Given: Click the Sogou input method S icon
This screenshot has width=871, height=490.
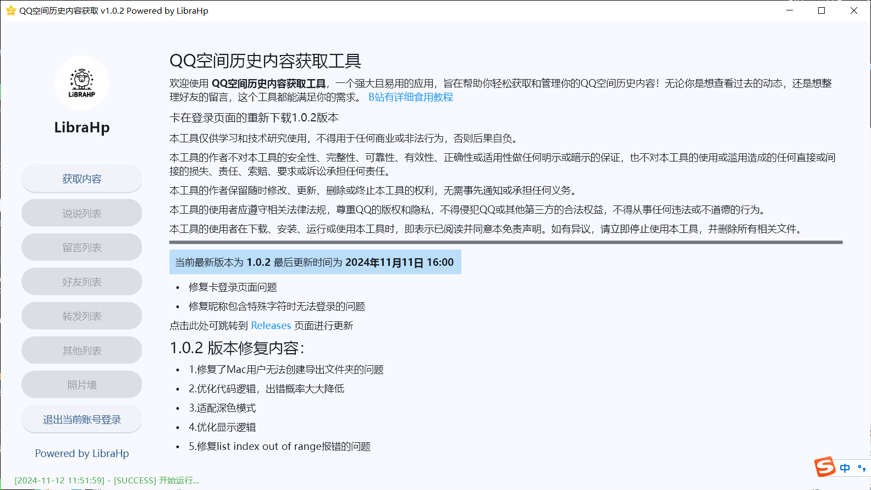Looking at the screenshot, I should coord(825,467).
